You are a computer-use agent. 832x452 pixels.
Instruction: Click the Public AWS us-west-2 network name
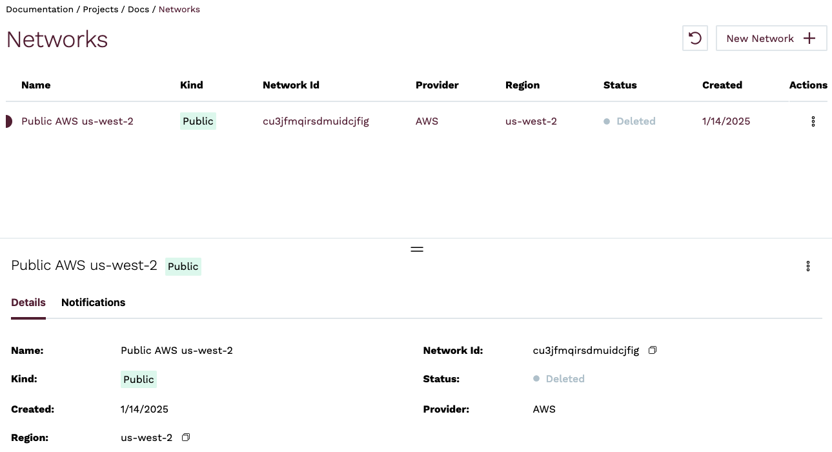coord(77,121)
